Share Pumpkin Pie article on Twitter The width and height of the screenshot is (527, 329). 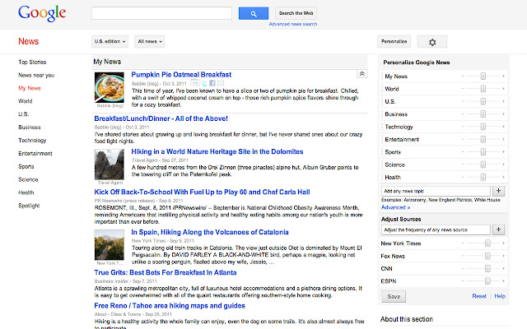(205, 83)
